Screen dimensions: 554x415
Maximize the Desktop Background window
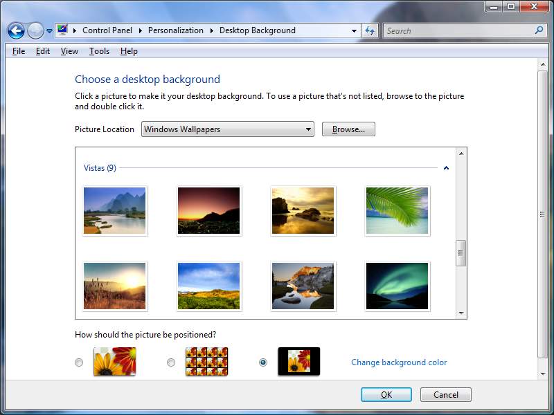(x=511, y=6)
